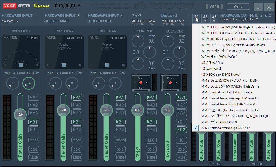
Task: Click Comp knob on Hardware Input 1
Action: tap(12, 83)
